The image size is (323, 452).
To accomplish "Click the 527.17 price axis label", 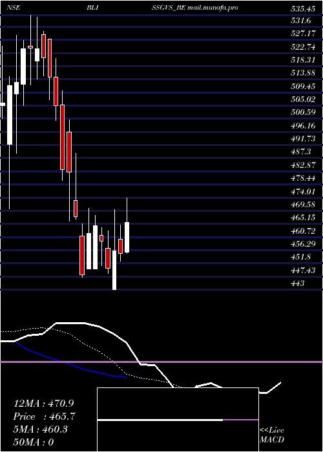I will tap(303, 33).
